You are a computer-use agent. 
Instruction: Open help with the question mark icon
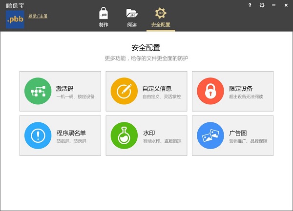tap(250, 5)
